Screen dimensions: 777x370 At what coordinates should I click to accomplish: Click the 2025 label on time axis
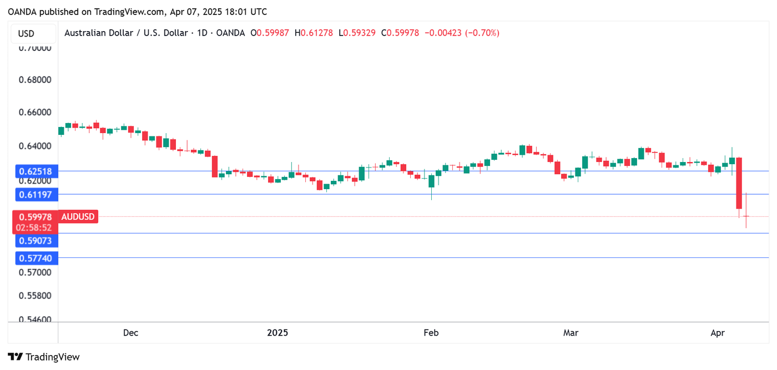tap(277, 333)
